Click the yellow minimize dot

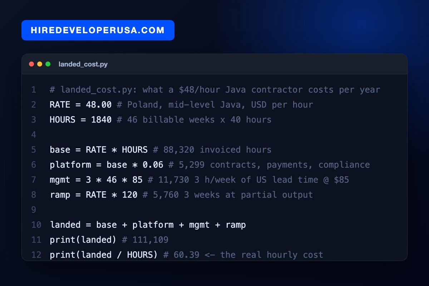[x=40, y=64]
